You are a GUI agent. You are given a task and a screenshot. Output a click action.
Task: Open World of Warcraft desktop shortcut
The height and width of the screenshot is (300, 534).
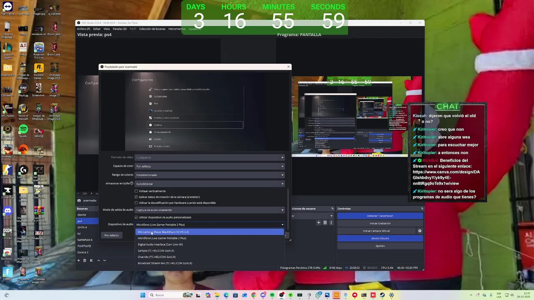pyautogui.click(x=23, y=111)
